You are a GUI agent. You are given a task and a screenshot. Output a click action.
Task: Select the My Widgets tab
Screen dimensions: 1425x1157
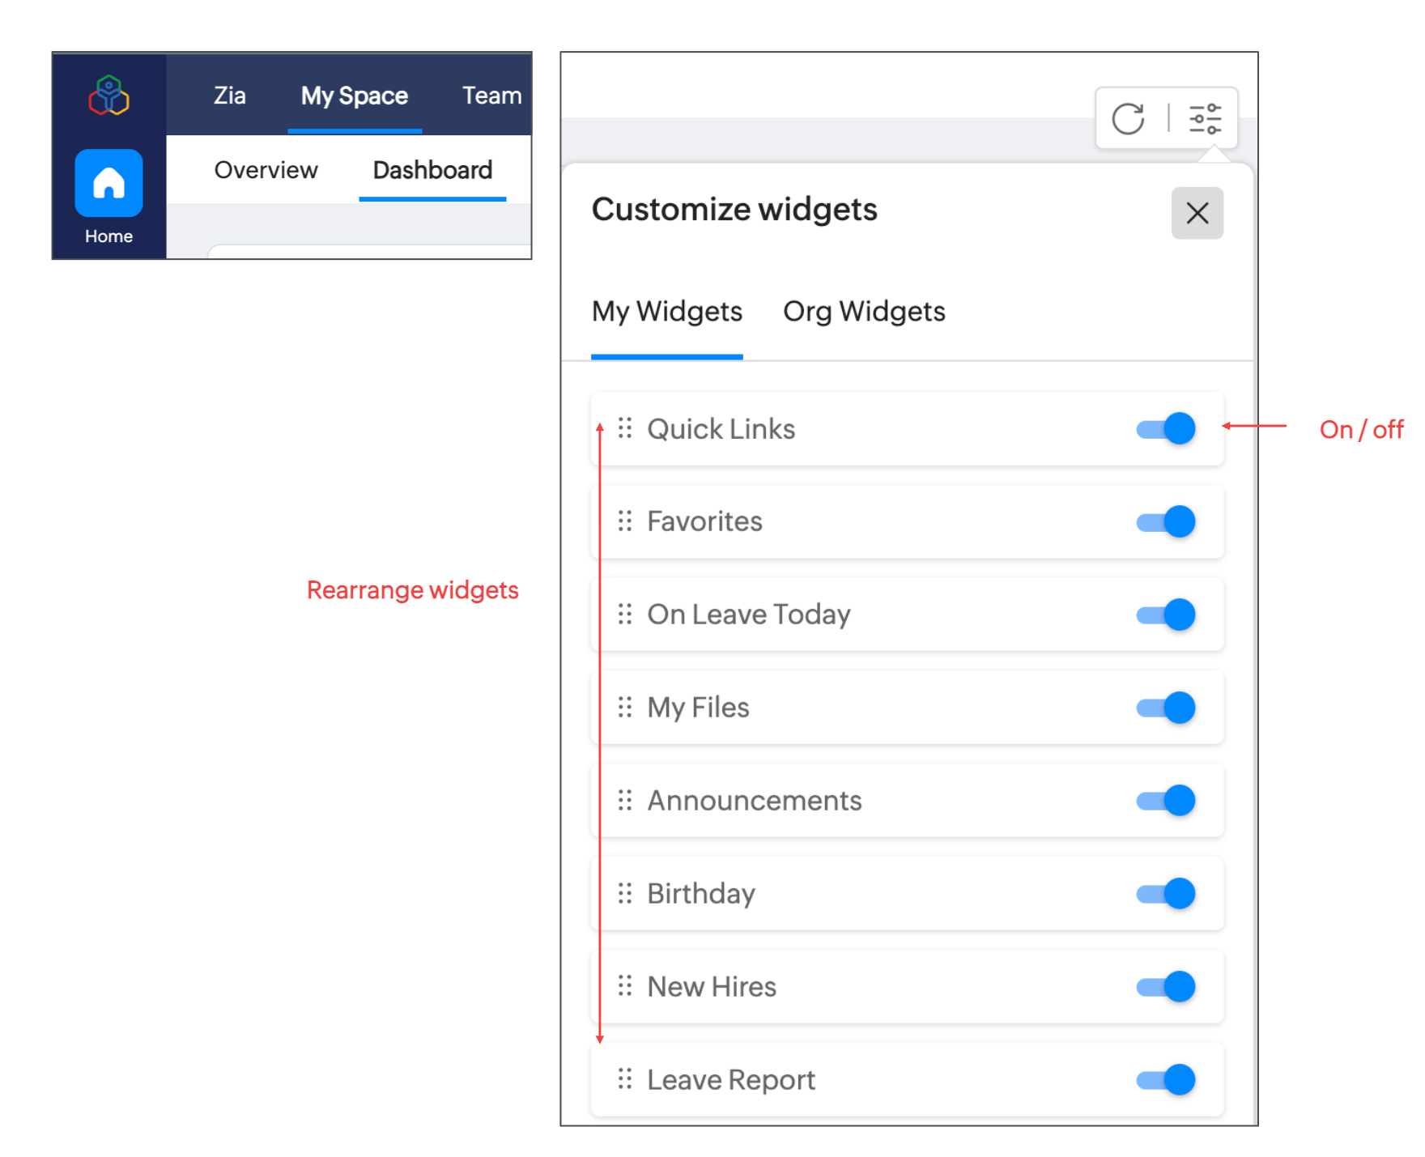pyautogui.click(x=667, y=312)
